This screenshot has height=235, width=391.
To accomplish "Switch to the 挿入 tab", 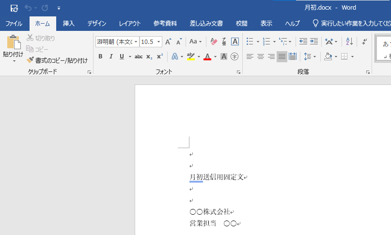I will [69, 23].
